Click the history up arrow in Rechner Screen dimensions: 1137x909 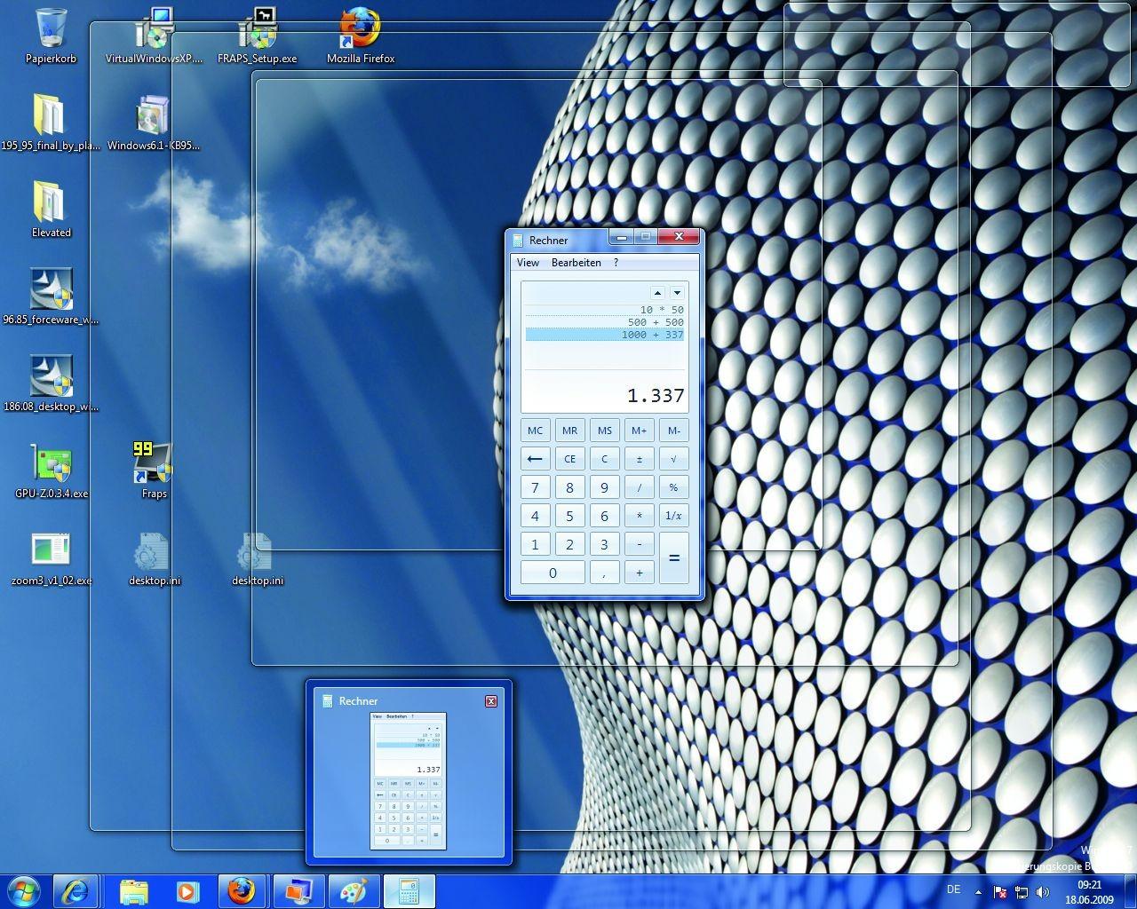click(x=657, y=292)
